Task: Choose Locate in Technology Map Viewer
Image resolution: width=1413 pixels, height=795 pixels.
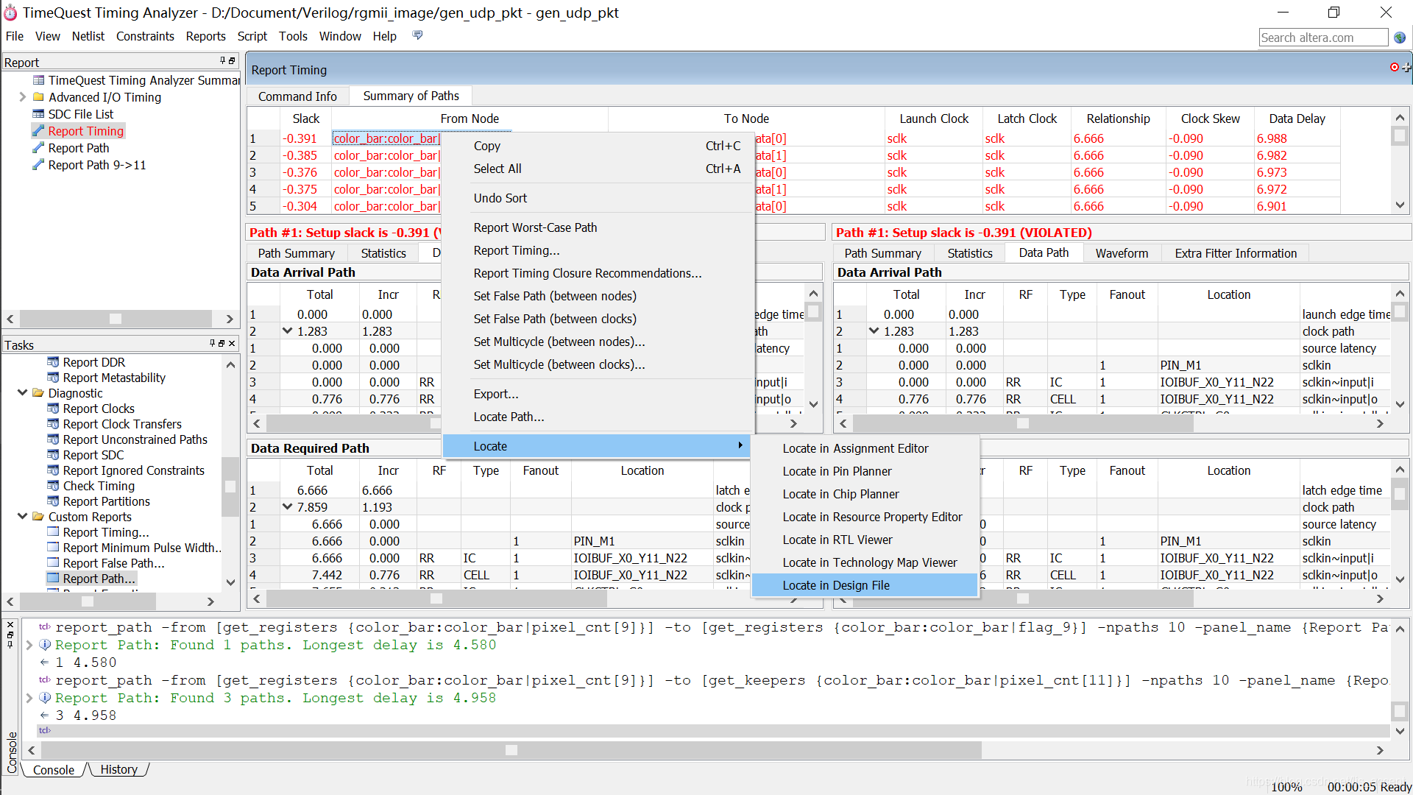Action: tap(865, 562)
